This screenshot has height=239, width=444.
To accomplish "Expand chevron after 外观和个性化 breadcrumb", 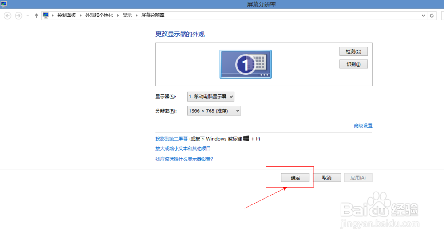I will [x=118, y=15].
